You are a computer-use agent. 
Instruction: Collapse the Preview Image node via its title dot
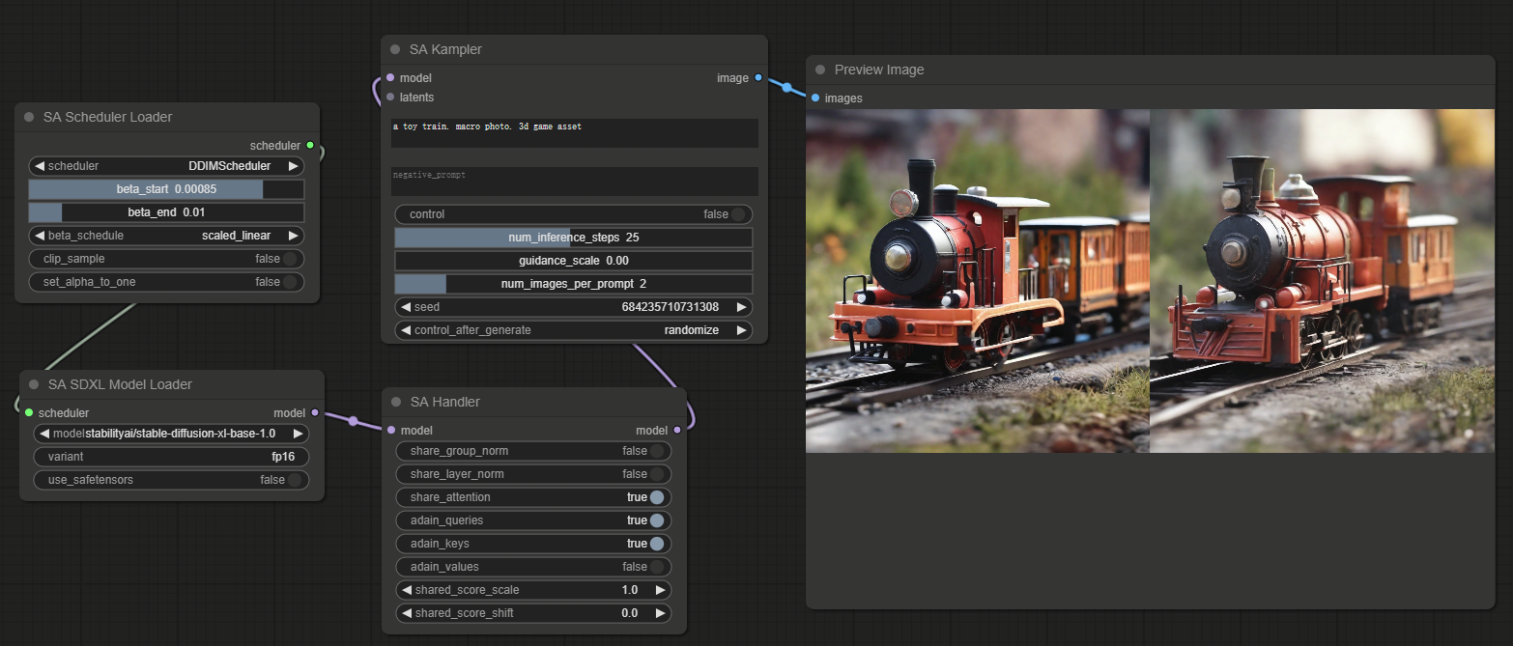tap(820, 70)
